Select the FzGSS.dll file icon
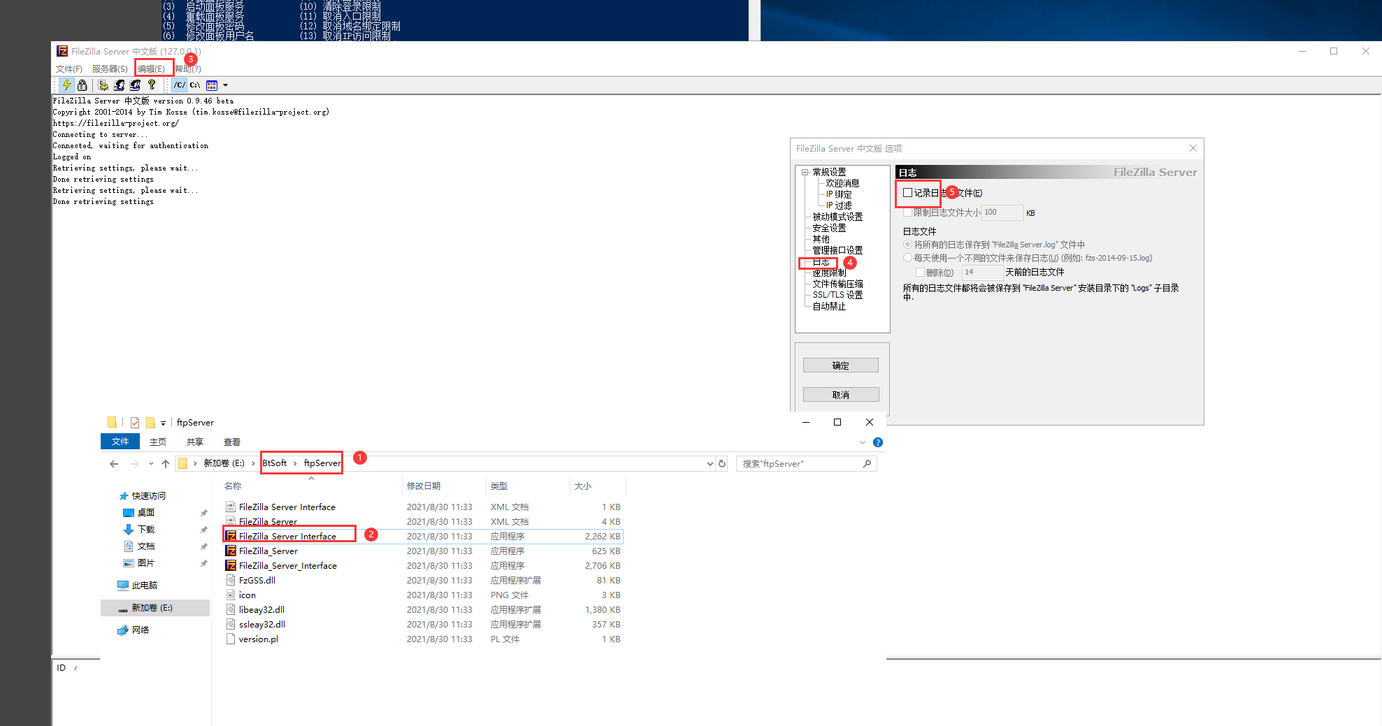1382x726 pixels. pyautogui.click(x=231, y=580)
